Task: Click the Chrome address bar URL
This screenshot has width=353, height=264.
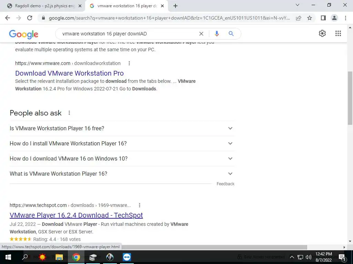Action: 169,18
